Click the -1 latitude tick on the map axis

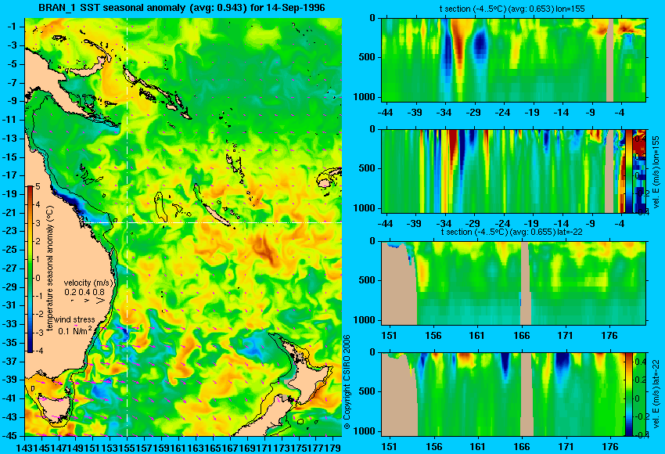tap(11, 27)
